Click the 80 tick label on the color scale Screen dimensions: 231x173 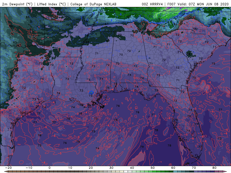(x=215, y=168)
